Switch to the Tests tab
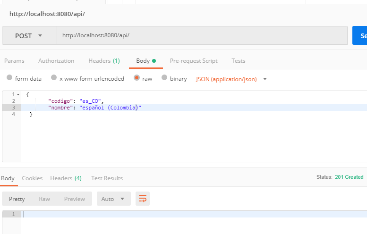The image size is (367, 234). coord(239,61)
